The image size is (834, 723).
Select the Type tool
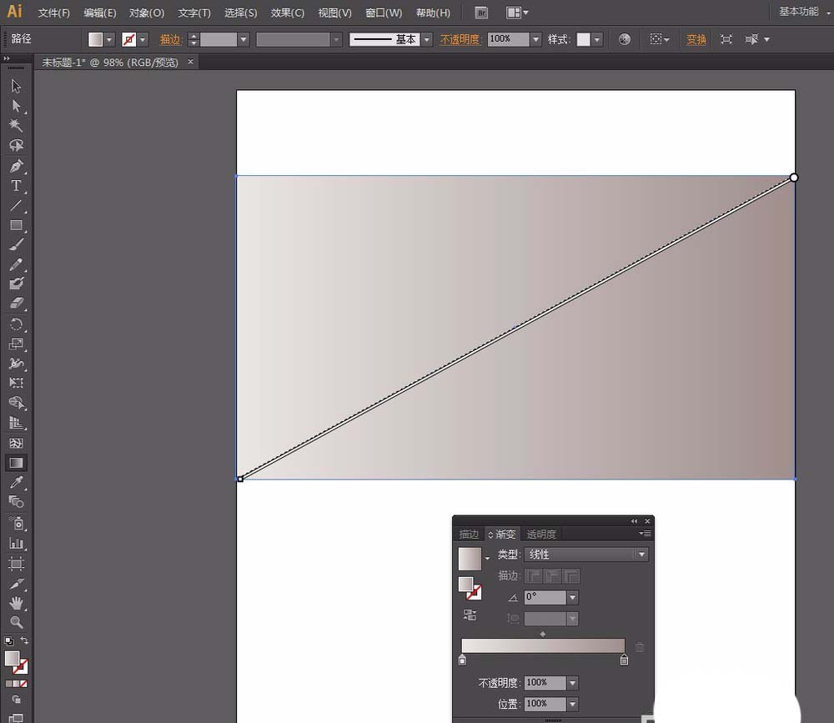coord(16,186)
